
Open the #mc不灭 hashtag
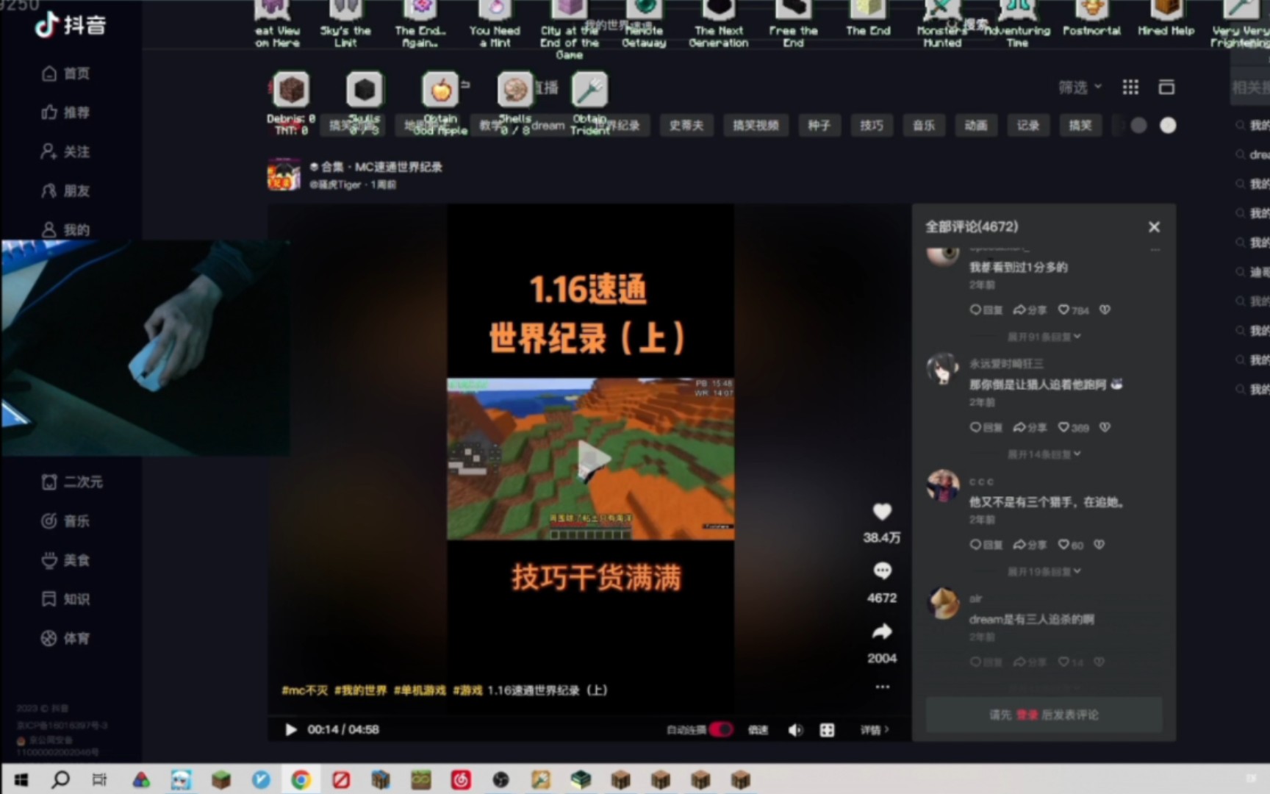point(304,690)
